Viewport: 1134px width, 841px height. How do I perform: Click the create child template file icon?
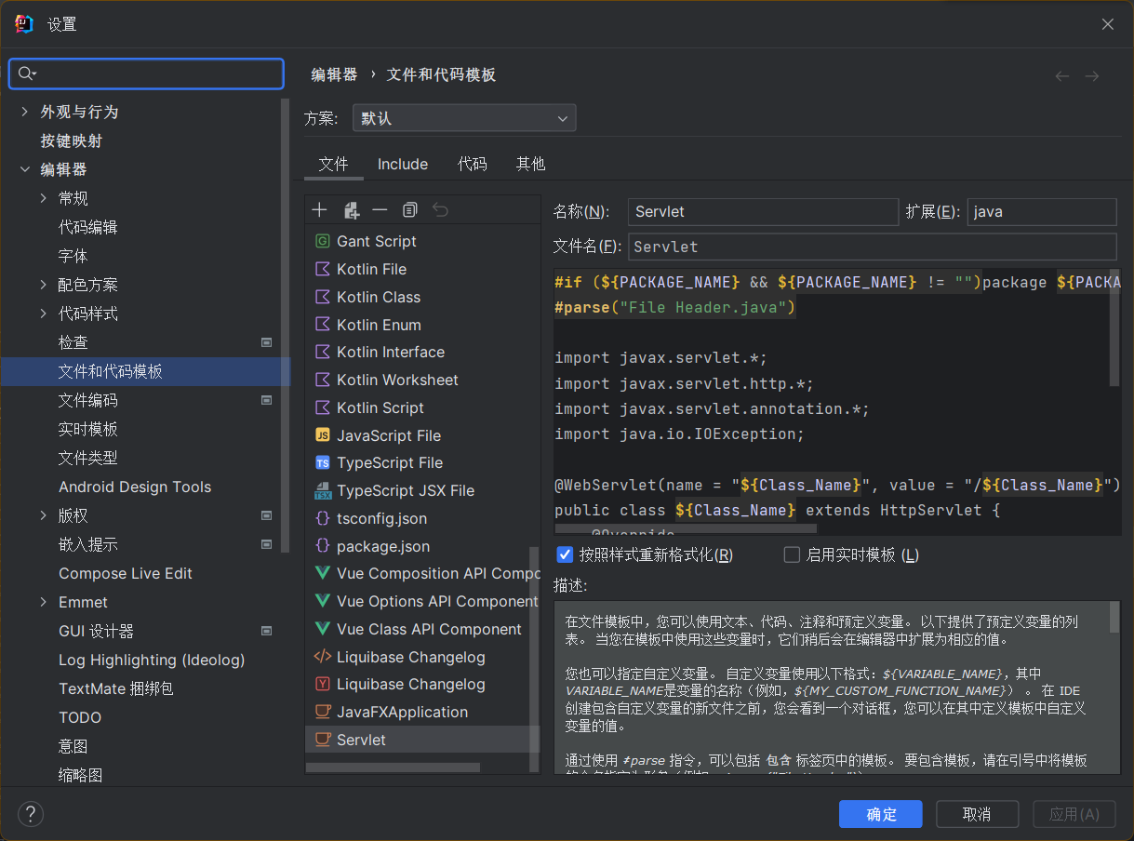click(x=351, y=210)
